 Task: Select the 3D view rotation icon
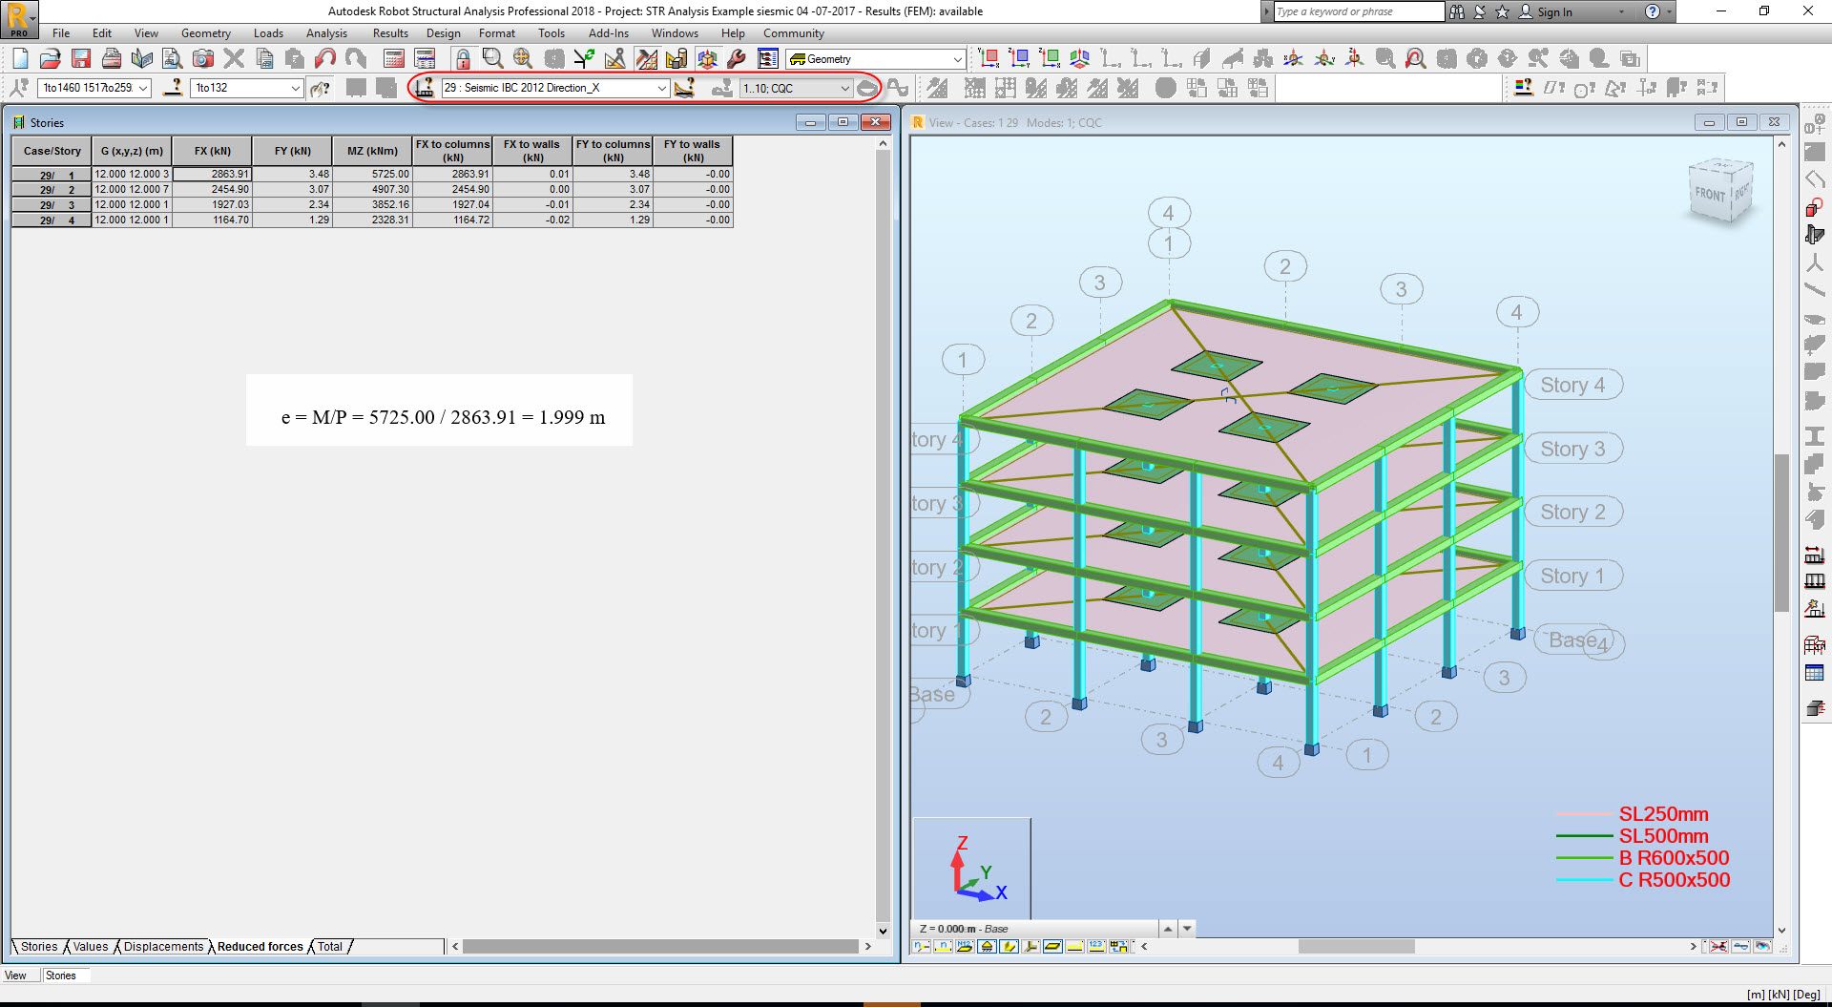pyautogui.click(x=706, y=58)
